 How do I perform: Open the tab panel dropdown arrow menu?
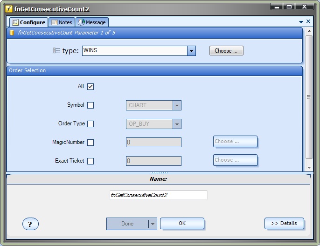(x=301, y=22)
